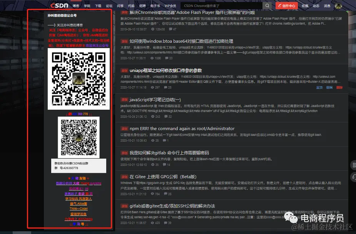The image size is (356, 234).
Task: Click the search magnifier icon
Action: (x=267, y=6)
